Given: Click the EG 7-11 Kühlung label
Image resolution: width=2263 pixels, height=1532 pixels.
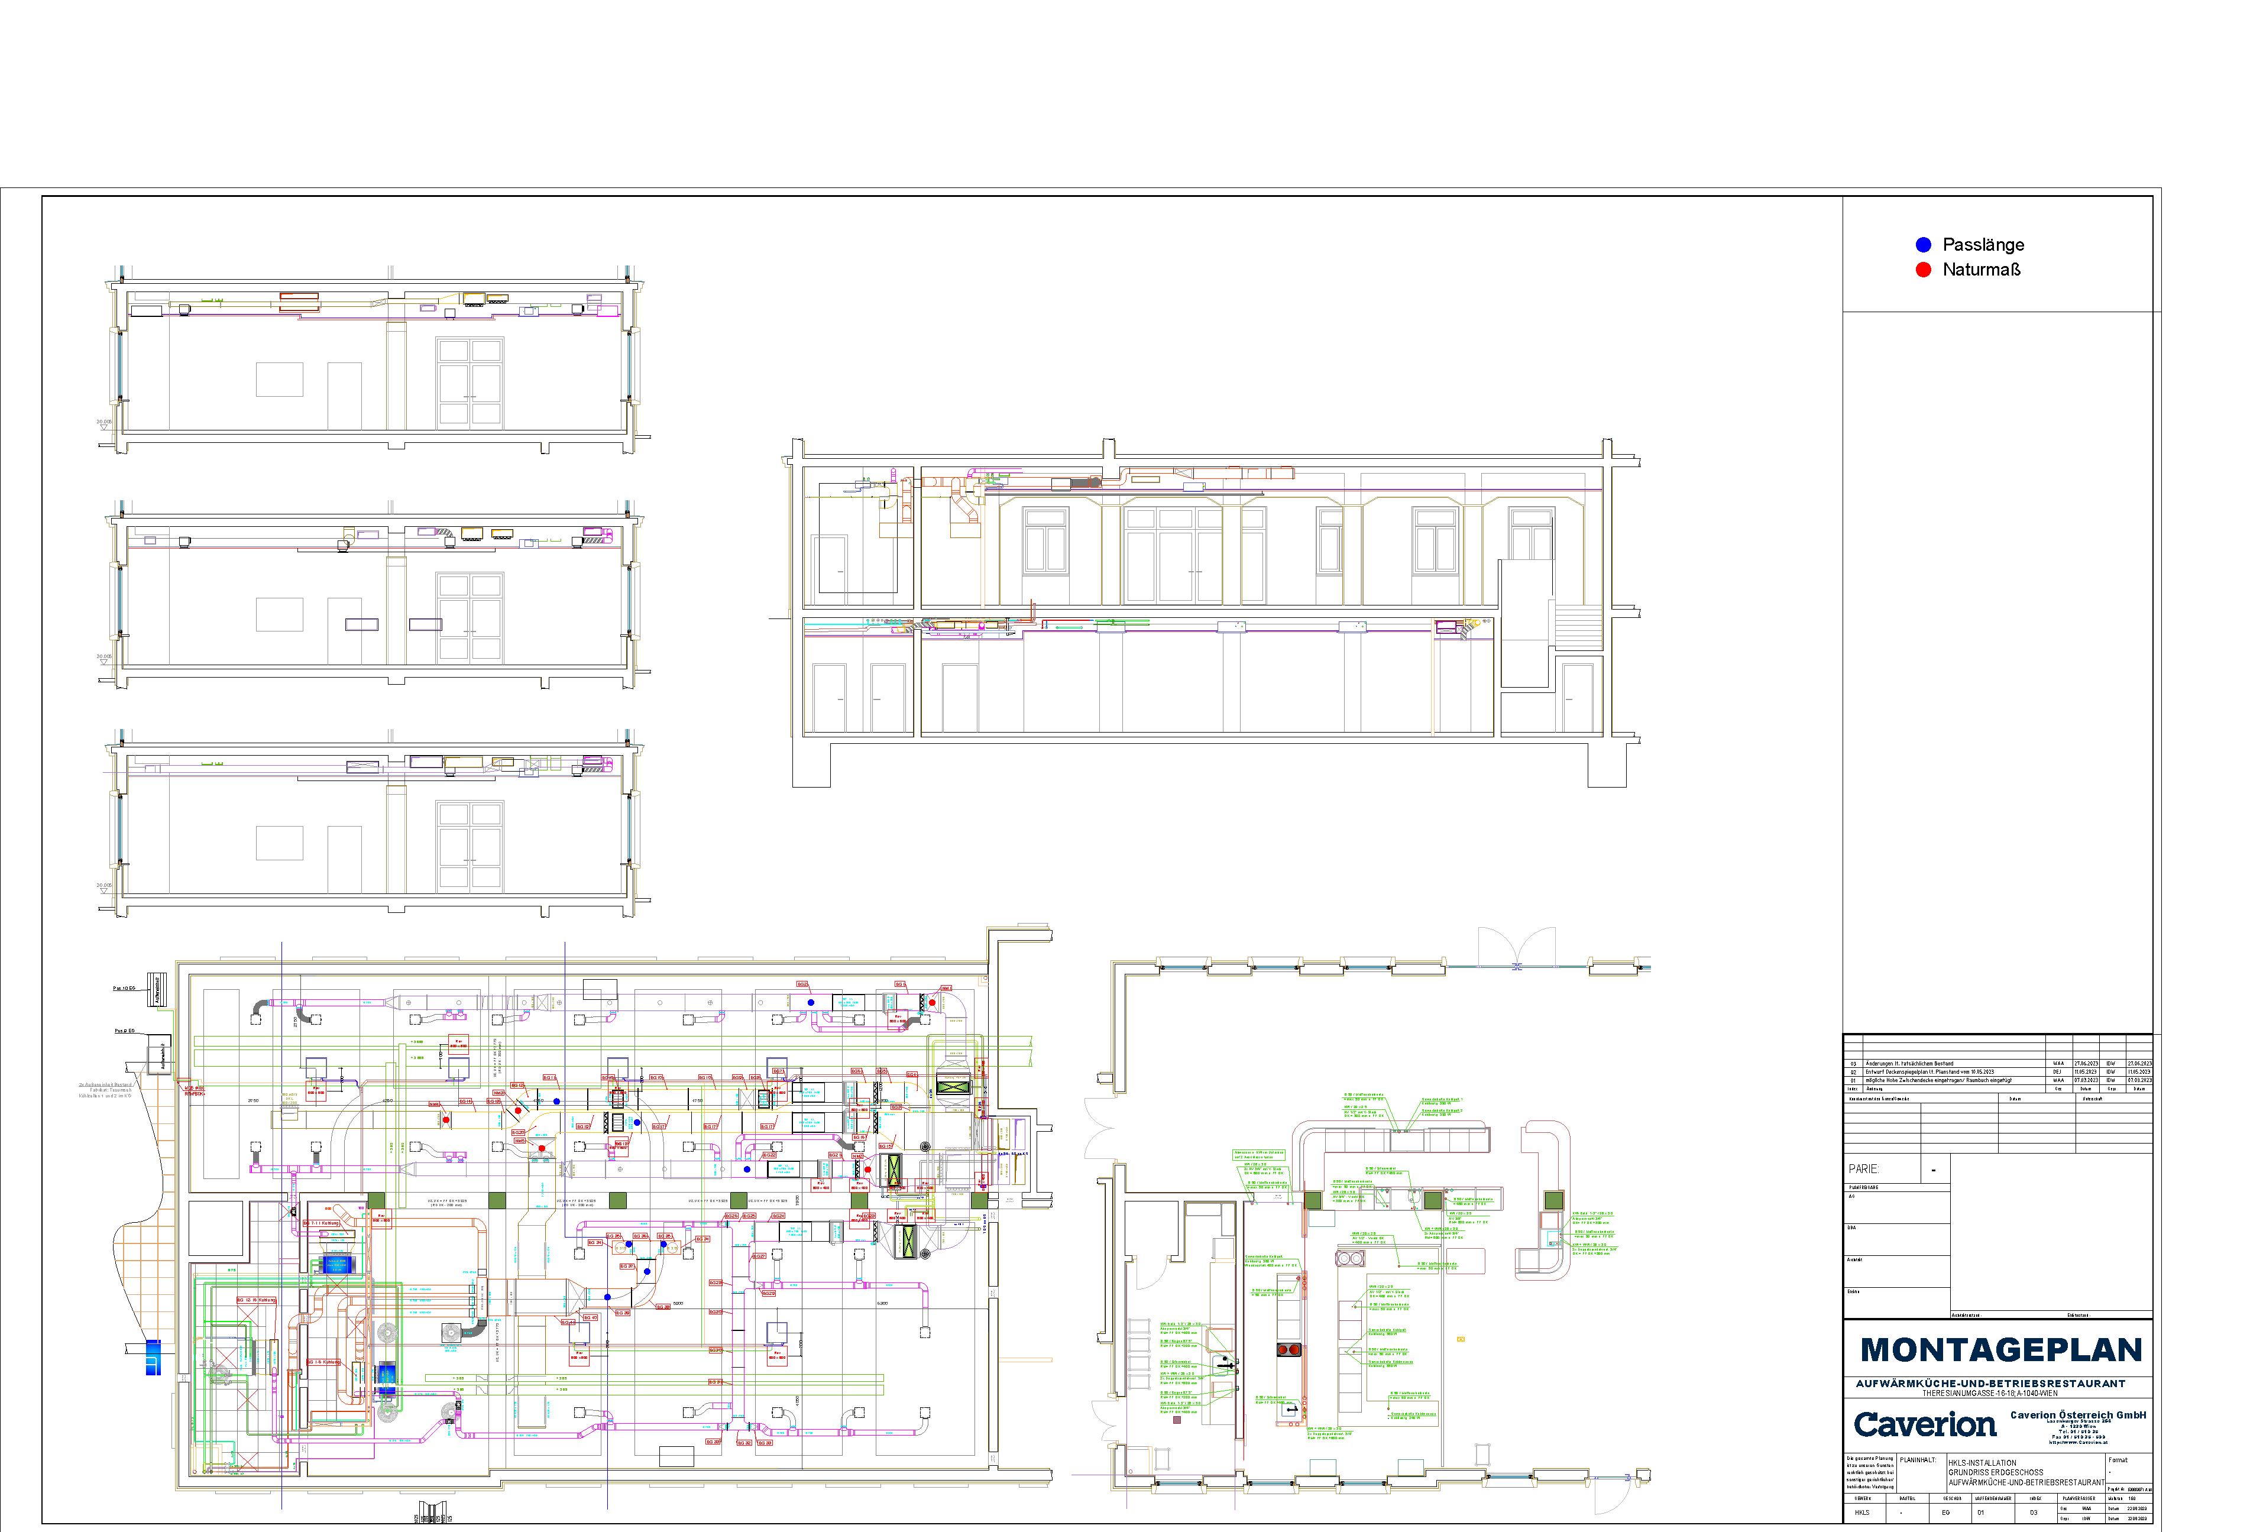Looking at the screenshot, I should (321, 1223).
